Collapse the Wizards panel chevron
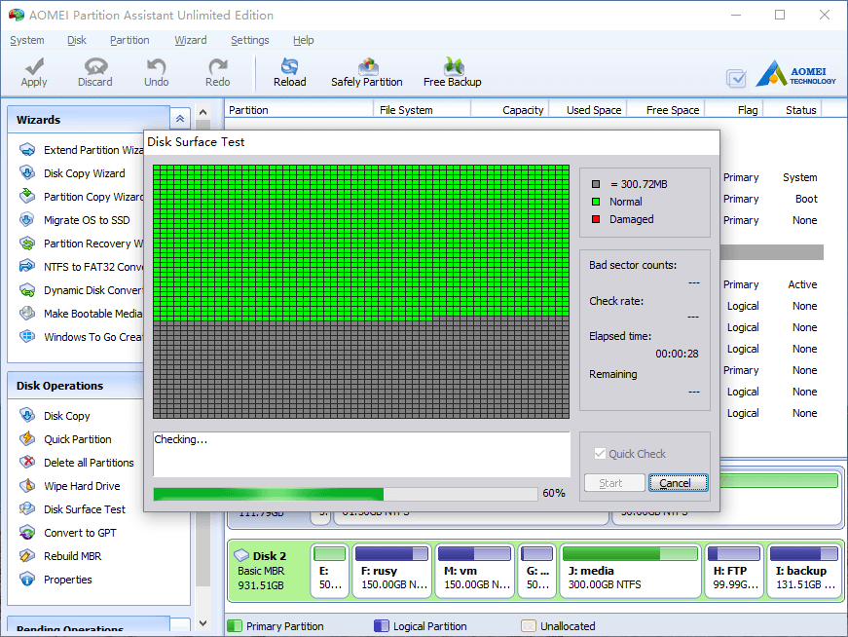The image size is (848, 637). [x=180, y=119]
